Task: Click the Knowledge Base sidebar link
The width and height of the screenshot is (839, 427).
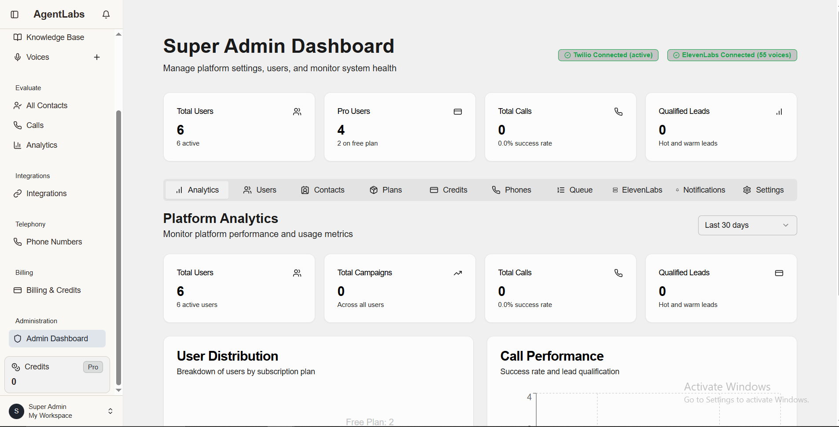Action: (x=55, y=37)
